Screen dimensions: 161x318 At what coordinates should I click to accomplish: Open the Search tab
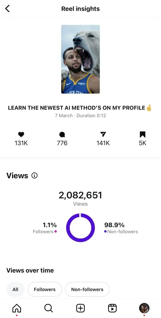(48, 308)
